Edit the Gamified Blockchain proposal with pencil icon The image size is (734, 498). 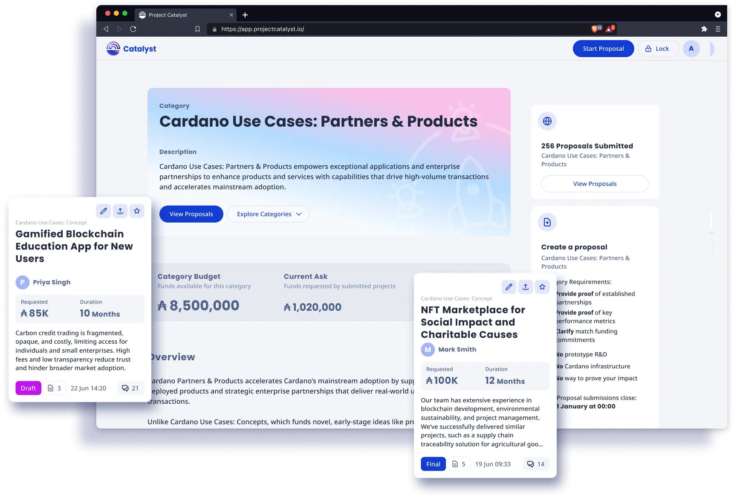click(104, 211)
